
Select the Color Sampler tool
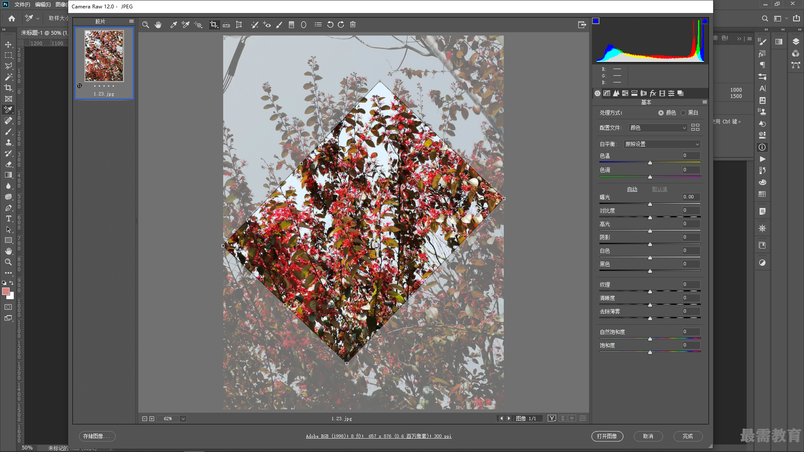186,25
